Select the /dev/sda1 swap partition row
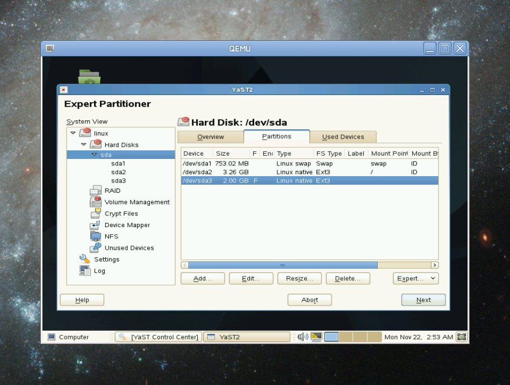Image resolution: width=510 pixels, height=385 pixels. [x=269, y=163]
